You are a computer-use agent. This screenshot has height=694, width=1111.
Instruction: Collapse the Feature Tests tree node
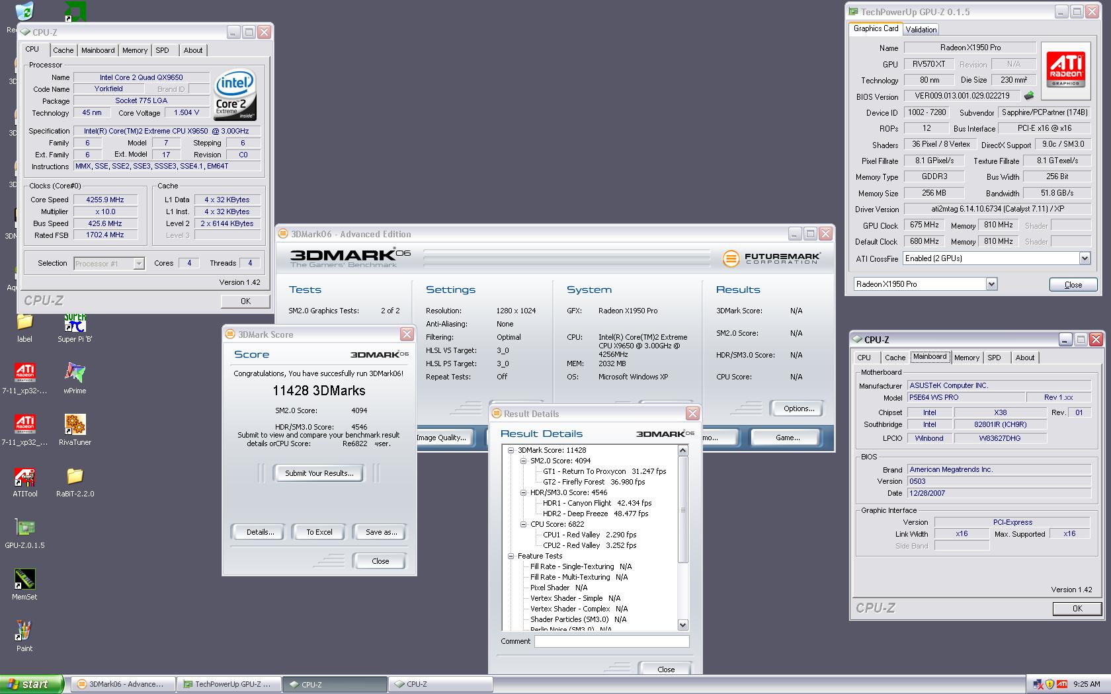(x=511, y=556)
